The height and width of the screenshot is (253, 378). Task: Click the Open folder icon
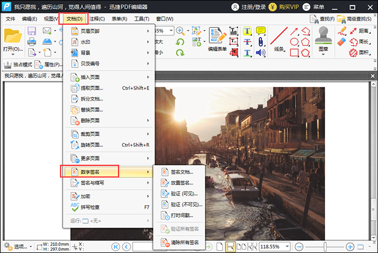(13, 36)
